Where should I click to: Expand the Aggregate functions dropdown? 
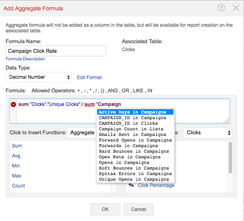point(82,132)
